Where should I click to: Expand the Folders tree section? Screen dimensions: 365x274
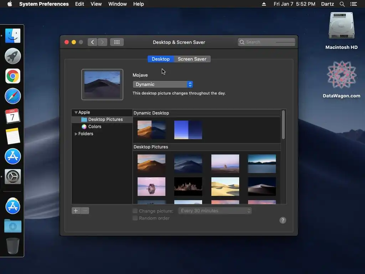pyautogui.click(x=76, y=134)
